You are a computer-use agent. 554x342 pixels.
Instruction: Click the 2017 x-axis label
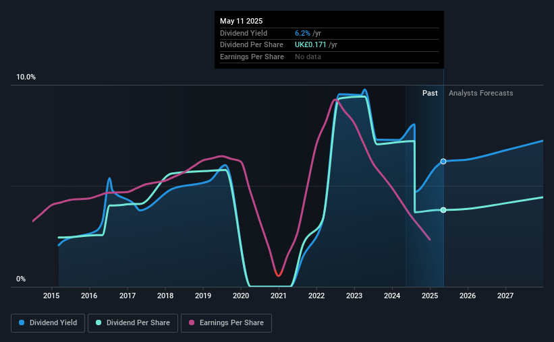[127, 296]
